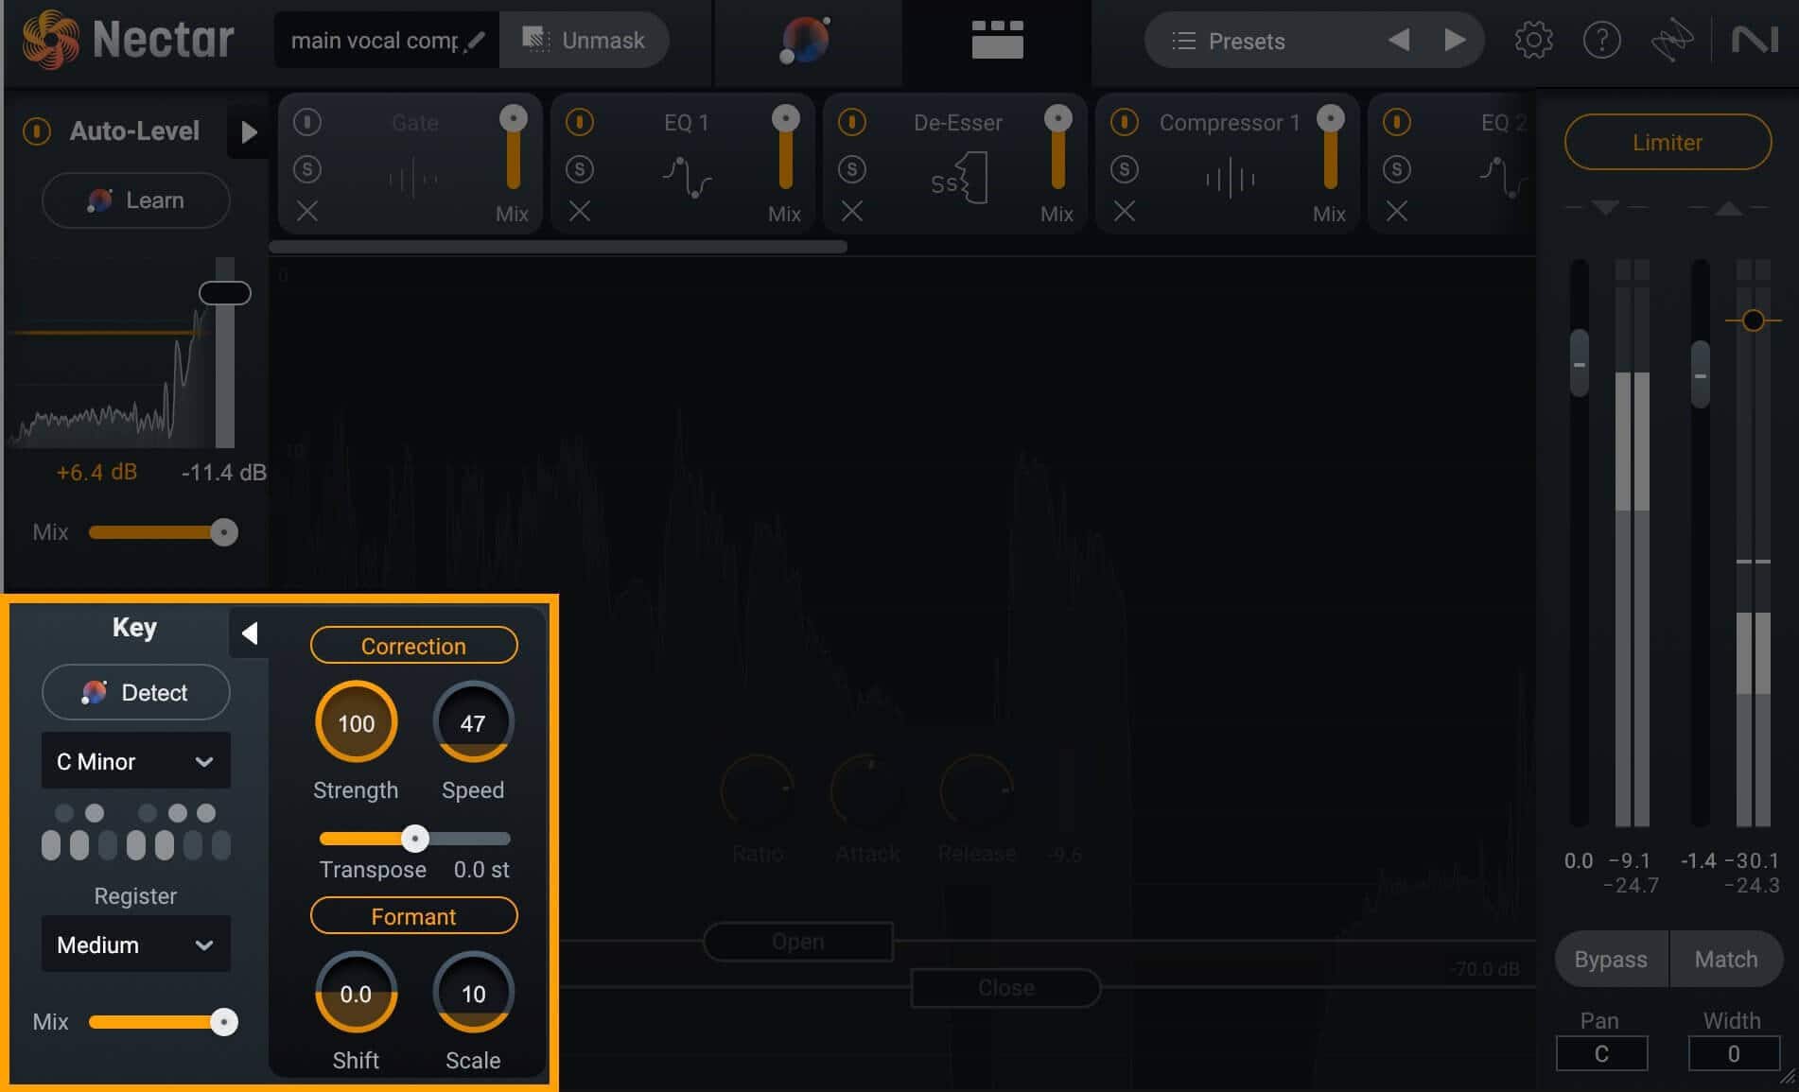Click the Pan value field

[1601, 1053]
